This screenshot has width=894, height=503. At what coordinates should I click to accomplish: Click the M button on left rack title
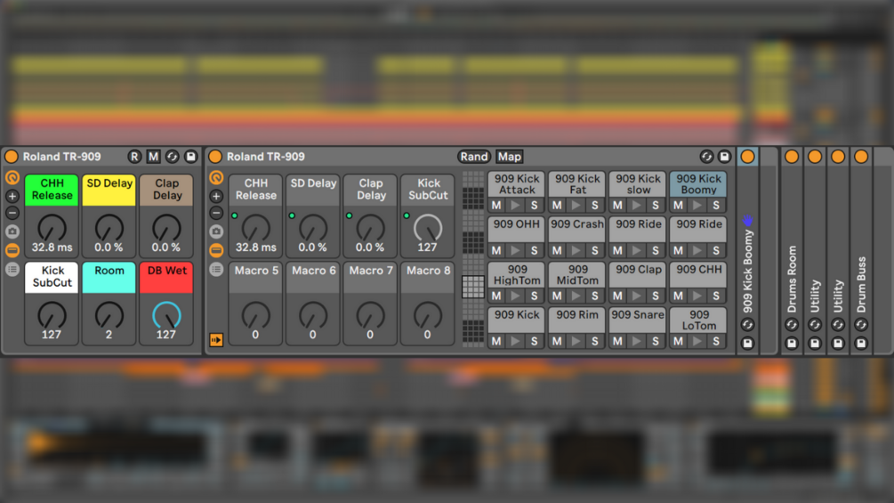[153, 157]
